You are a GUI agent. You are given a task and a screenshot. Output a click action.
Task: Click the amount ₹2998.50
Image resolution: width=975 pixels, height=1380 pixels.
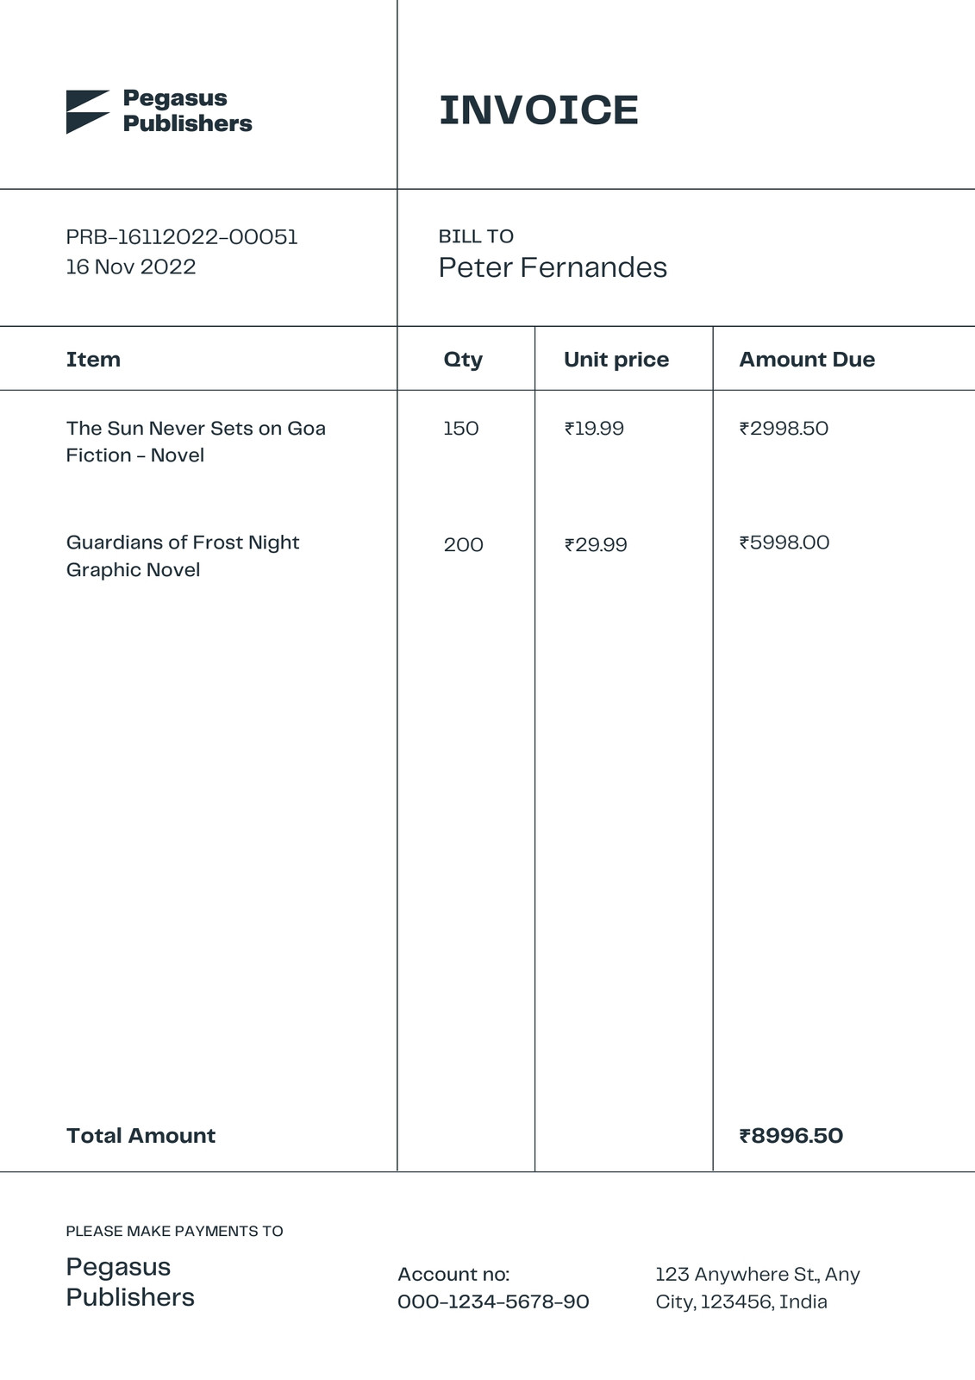click(784, 429)
